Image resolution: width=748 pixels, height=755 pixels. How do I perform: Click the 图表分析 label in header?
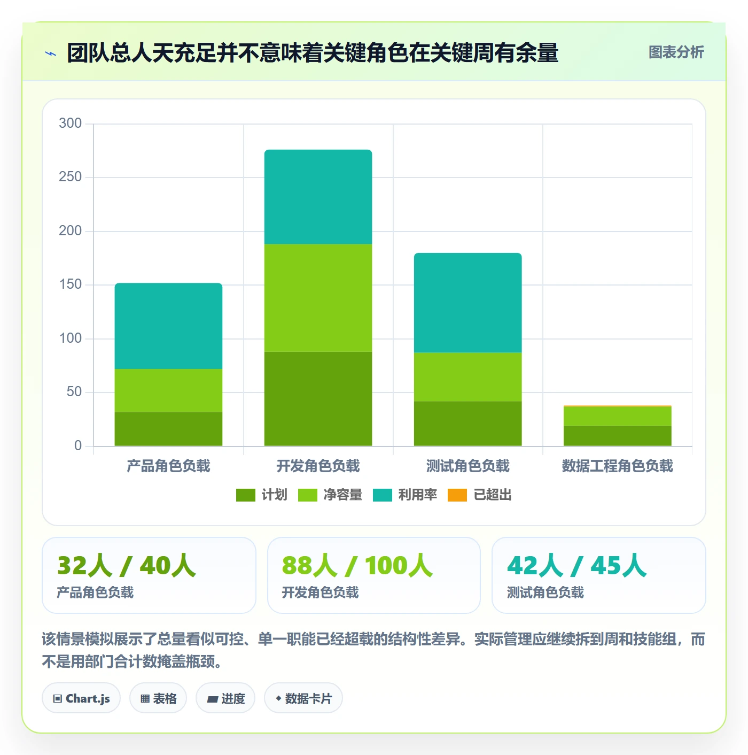coord(676,52)
